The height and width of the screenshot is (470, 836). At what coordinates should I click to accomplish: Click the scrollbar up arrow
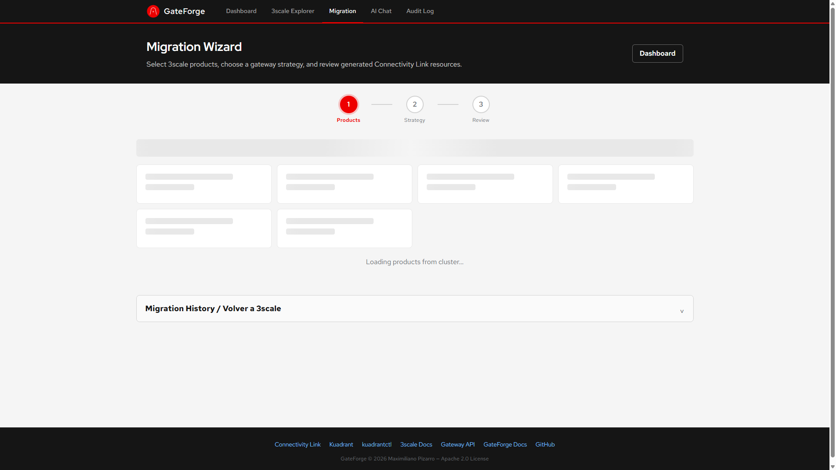[x=833, y=3]
